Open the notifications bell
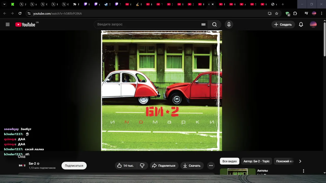The width and height of the screenshot is (326, 183). pyautogui.click(x=301, y=24)
